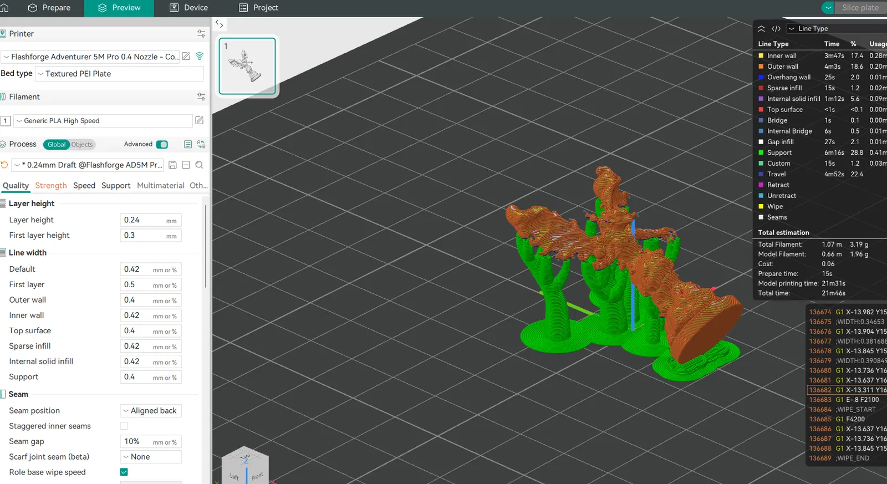
Task: Toggle Travel line visibility in the legend
Action: click(x=761, y=174)
